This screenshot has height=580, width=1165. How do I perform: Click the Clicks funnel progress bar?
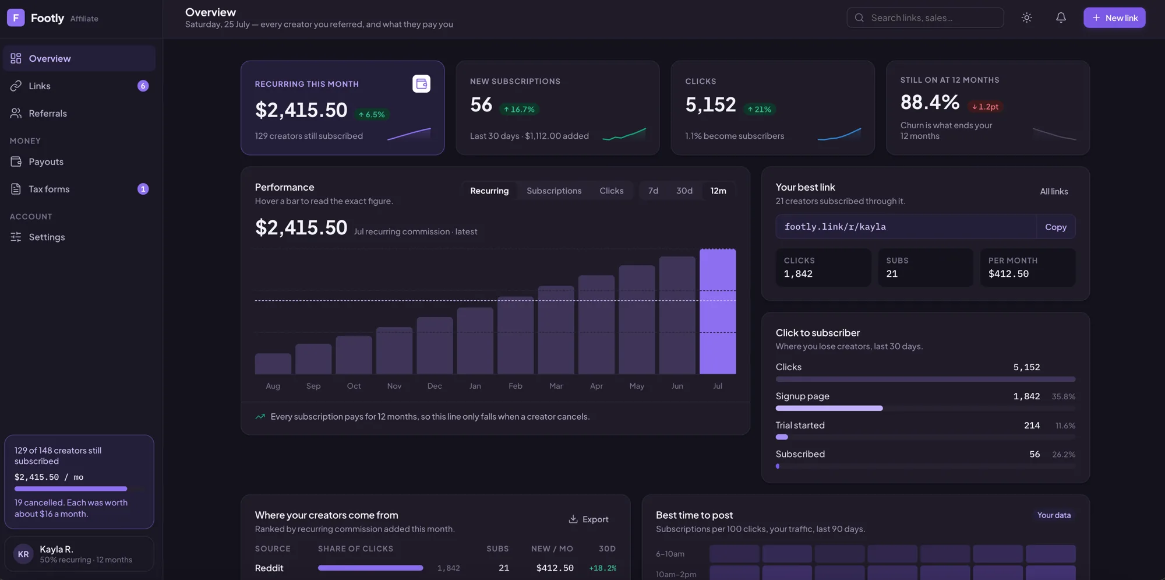tap(926, 379)
